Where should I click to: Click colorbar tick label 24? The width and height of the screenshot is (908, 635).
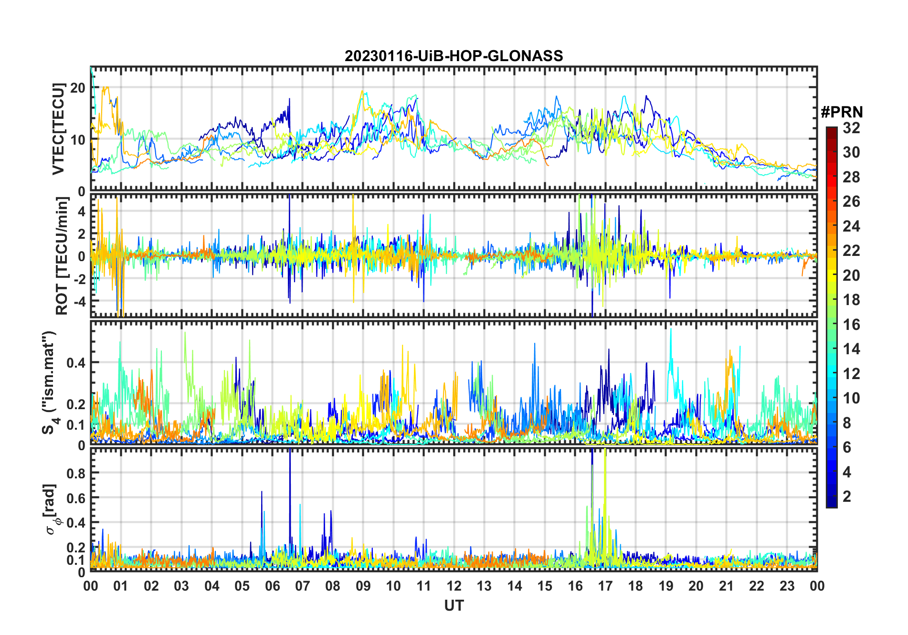[x=851, y=226]
